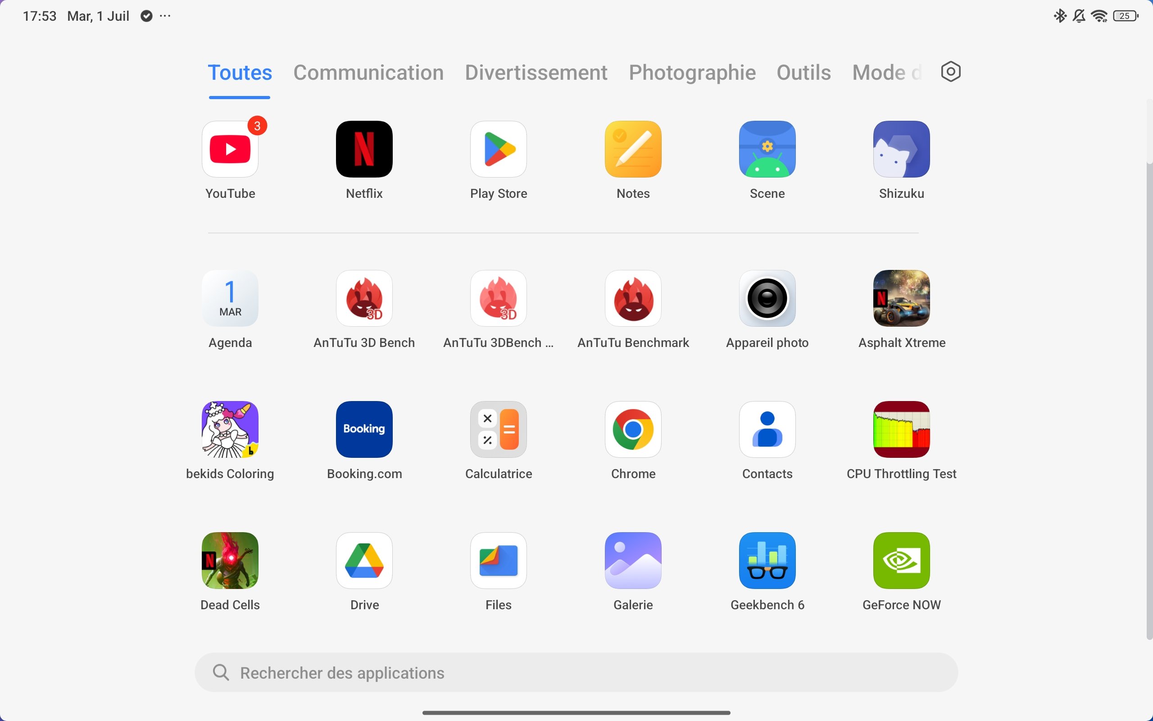Click the Rechercher des applications field
Screen dimensions: 1153x721
(x=576, y=672)
